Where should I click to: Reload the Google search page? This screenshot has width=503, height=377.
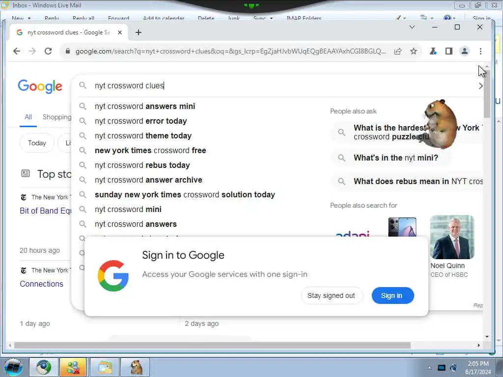[x=48, y=51]
